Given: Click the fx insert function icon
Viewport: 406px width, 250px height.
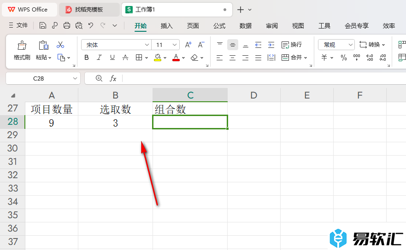Looking at the screenshot, I should pos(113,78).
